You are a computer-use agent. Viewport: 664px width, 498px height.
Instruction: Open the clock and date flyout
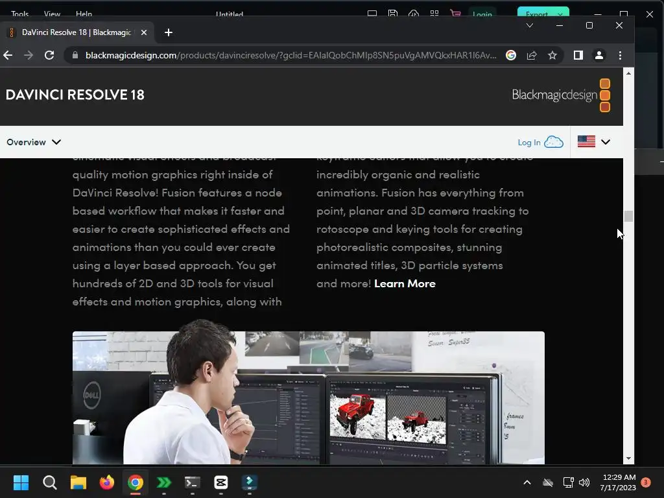click(x=618, y=482)
